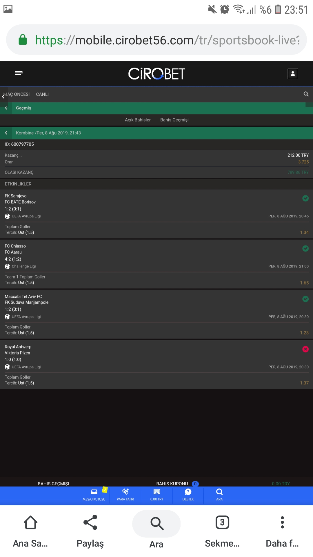This screenshot has height=557, width=313.
Task: Tap the Bahis Geçmişi bottom link
Action: 53,484
